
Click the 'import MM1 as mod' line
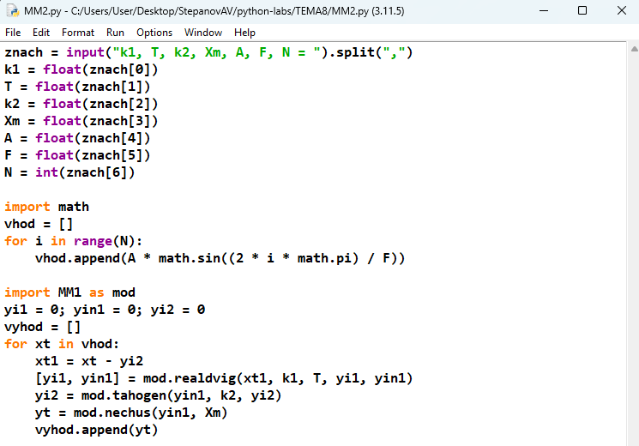[x=69, y=292]
